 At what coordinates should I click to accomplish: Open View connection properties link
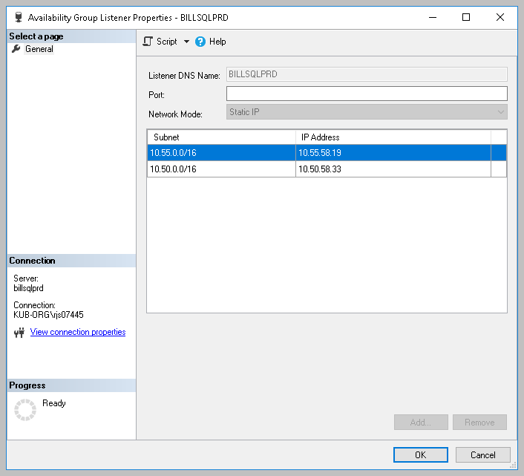(x=78, y=332)
